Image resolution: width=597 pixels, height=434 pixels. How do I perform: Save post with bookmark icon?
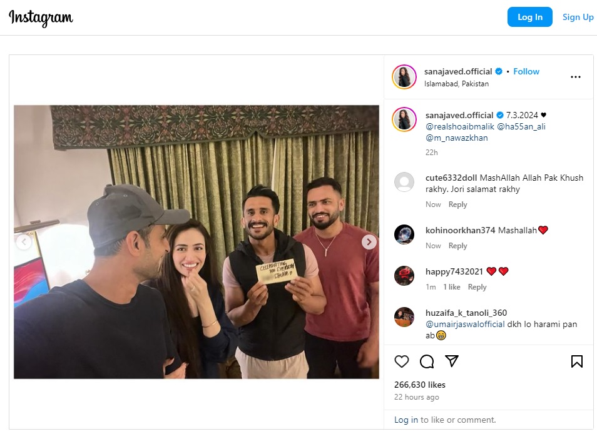coord(577,361)
